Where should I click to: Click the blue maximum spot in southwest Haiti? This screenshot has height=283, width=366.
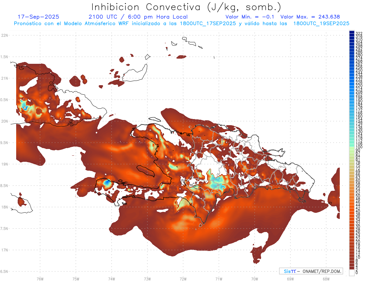[x=107, y=183]
